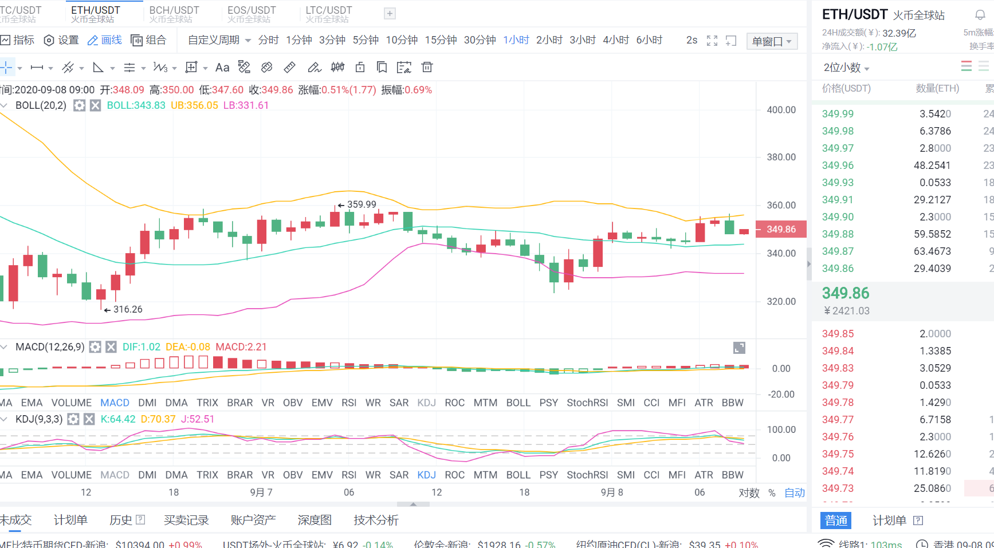Toggle the % percentage scale option

tap(772, 493)
